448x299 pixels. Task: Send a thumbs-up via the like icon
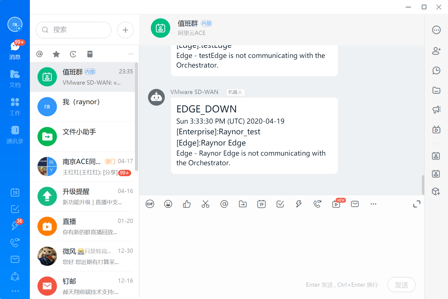point(187,204)
